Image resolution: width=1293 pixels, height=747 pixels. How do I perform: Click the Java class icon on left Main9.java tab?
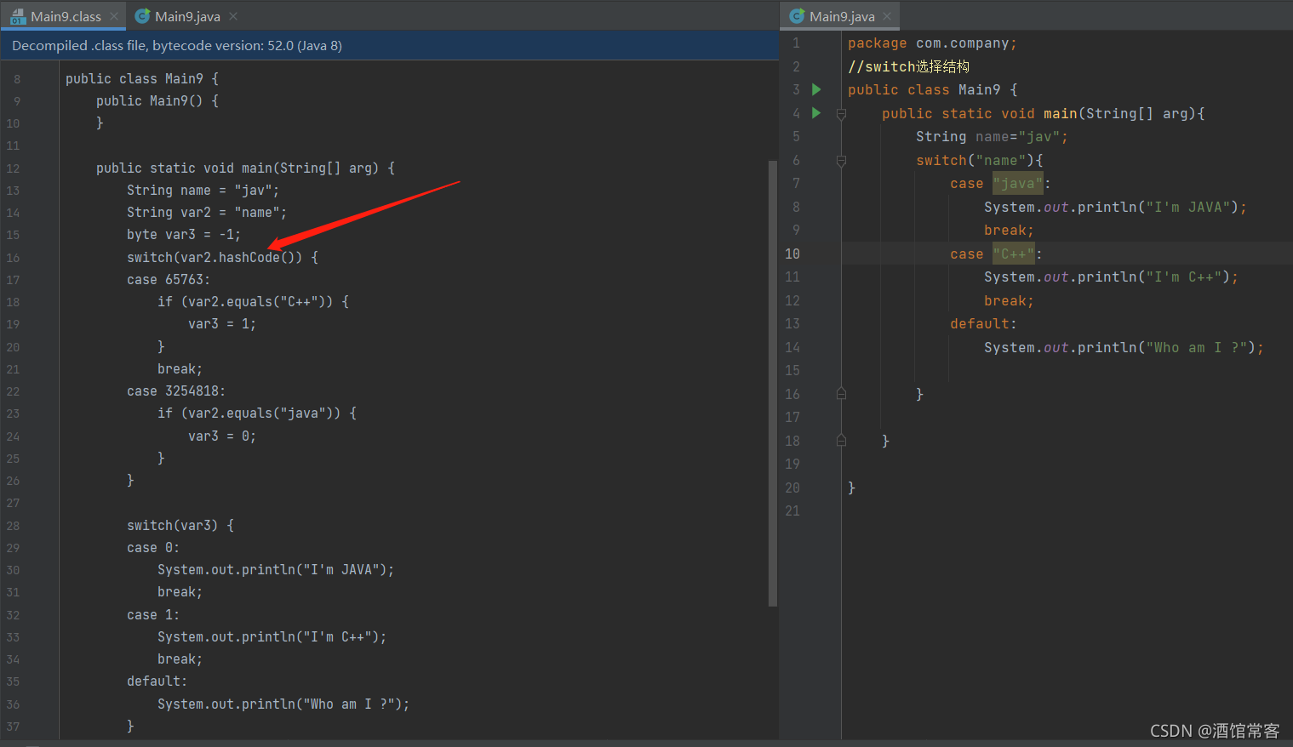143,16
